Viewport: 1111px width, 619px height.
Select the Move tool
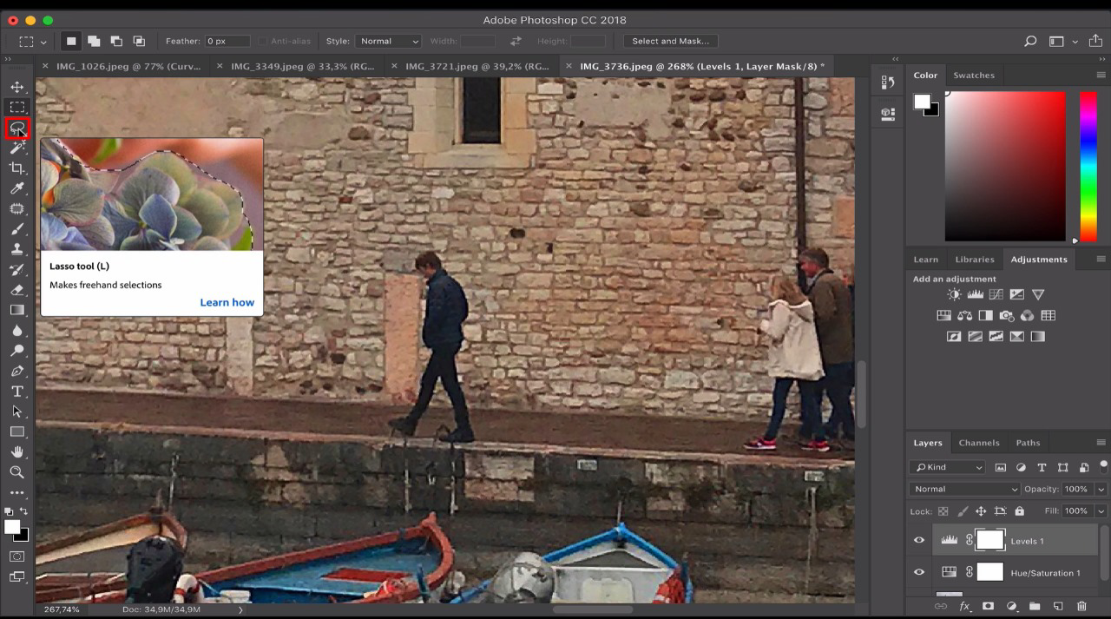[x=16, y=87]
